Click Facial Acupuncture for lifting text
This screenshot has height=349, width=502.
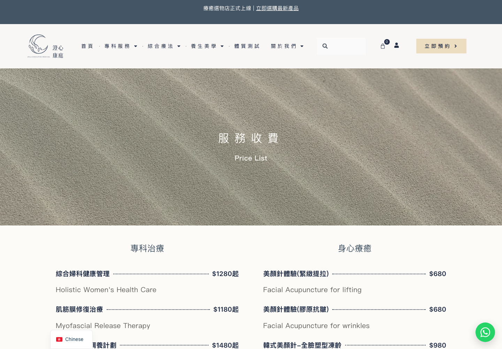click(312, 290)
